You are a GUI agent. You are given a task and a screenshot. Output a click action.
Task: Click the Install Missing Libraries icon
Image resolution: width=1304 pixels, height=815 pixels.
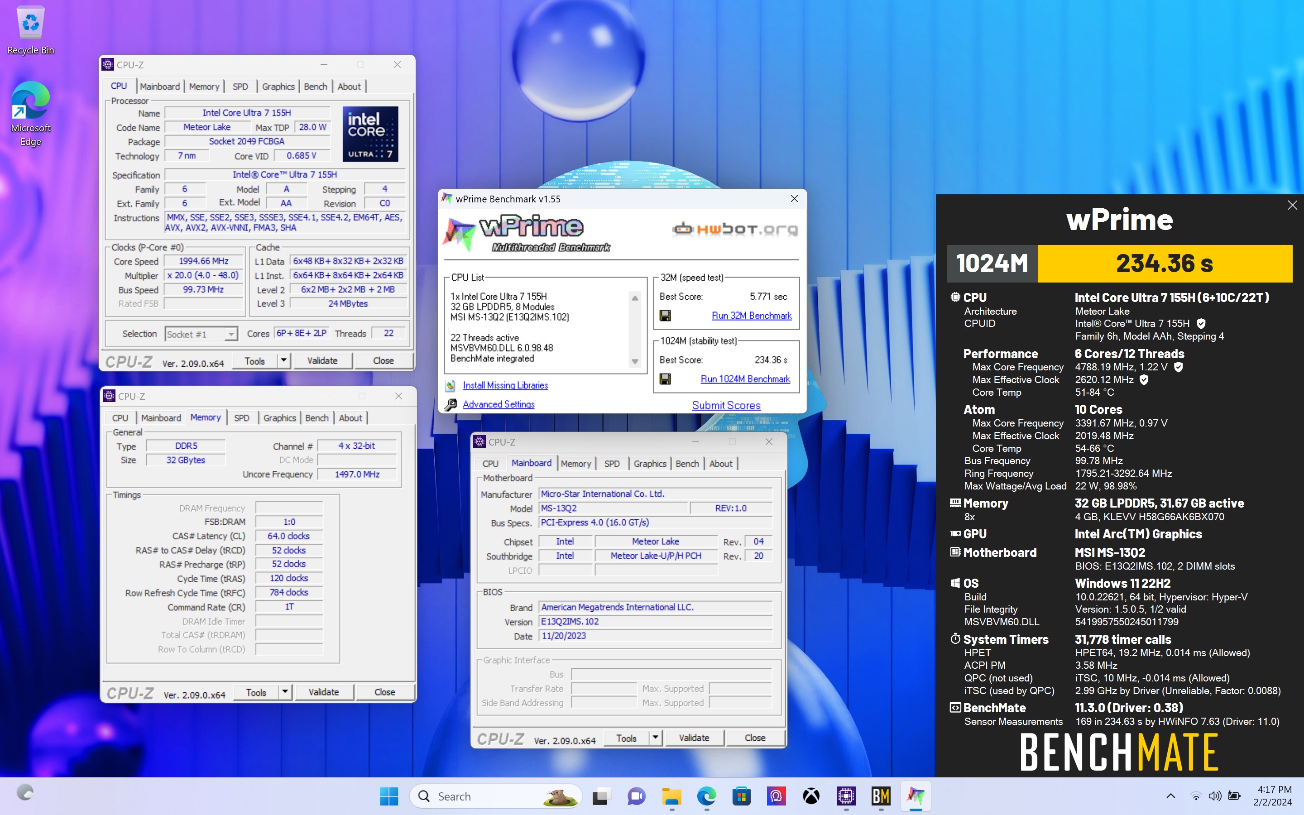tap(451, 386)
